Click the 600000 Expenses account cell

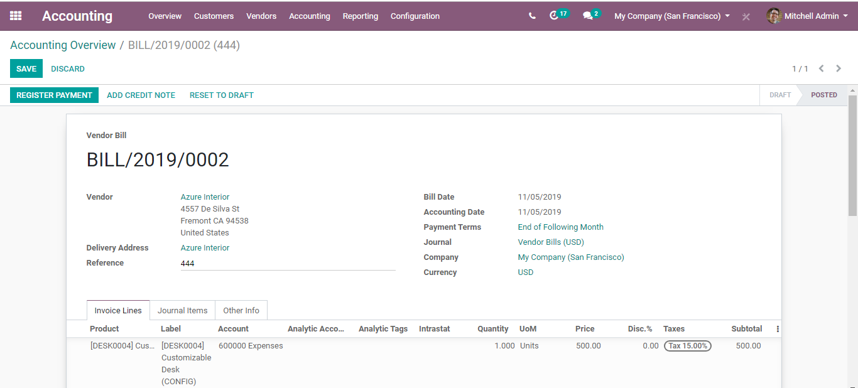251,346
